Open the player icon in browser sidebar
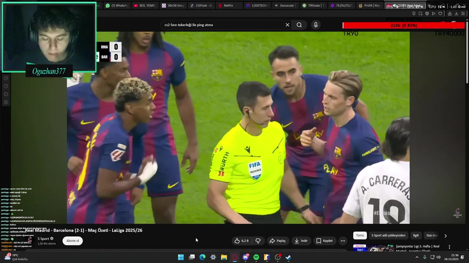Screen dimensions: 469x263 pos(6,78)
